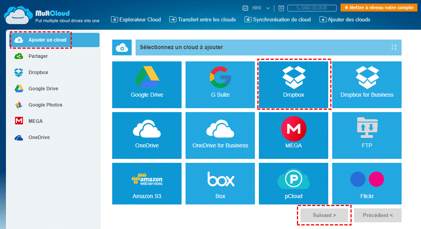421x229 pixels.
Task: Click the Suivant > button
Action: 324,215
